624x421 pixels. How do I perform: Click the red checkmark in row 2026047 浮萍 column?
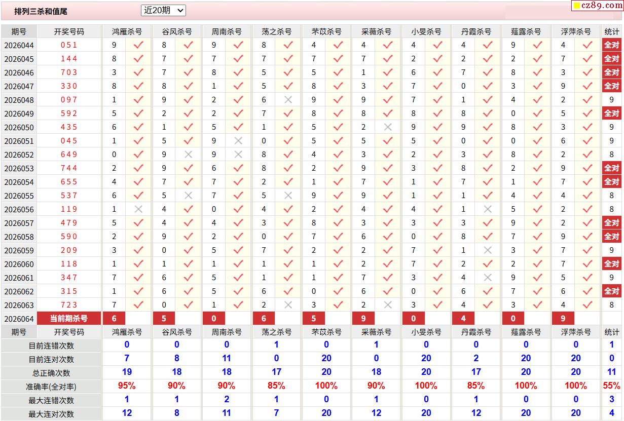coord(588,86)
